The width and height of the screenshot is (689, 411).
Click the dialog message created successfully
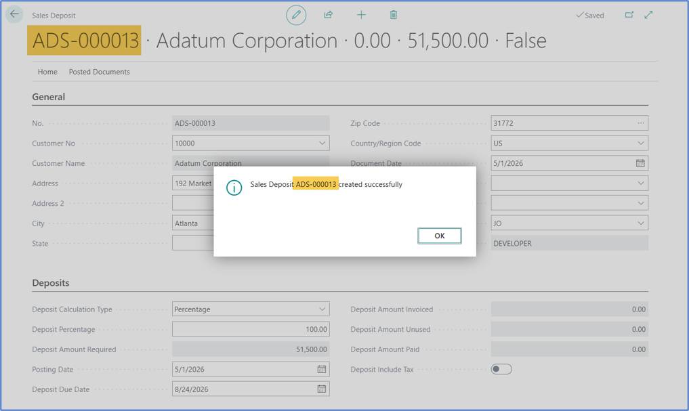pyautogui.click(x=326, y=184)
